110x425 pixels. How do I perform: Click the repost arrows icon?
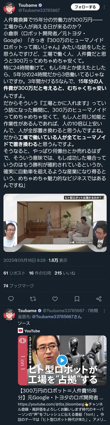(33, 299)
